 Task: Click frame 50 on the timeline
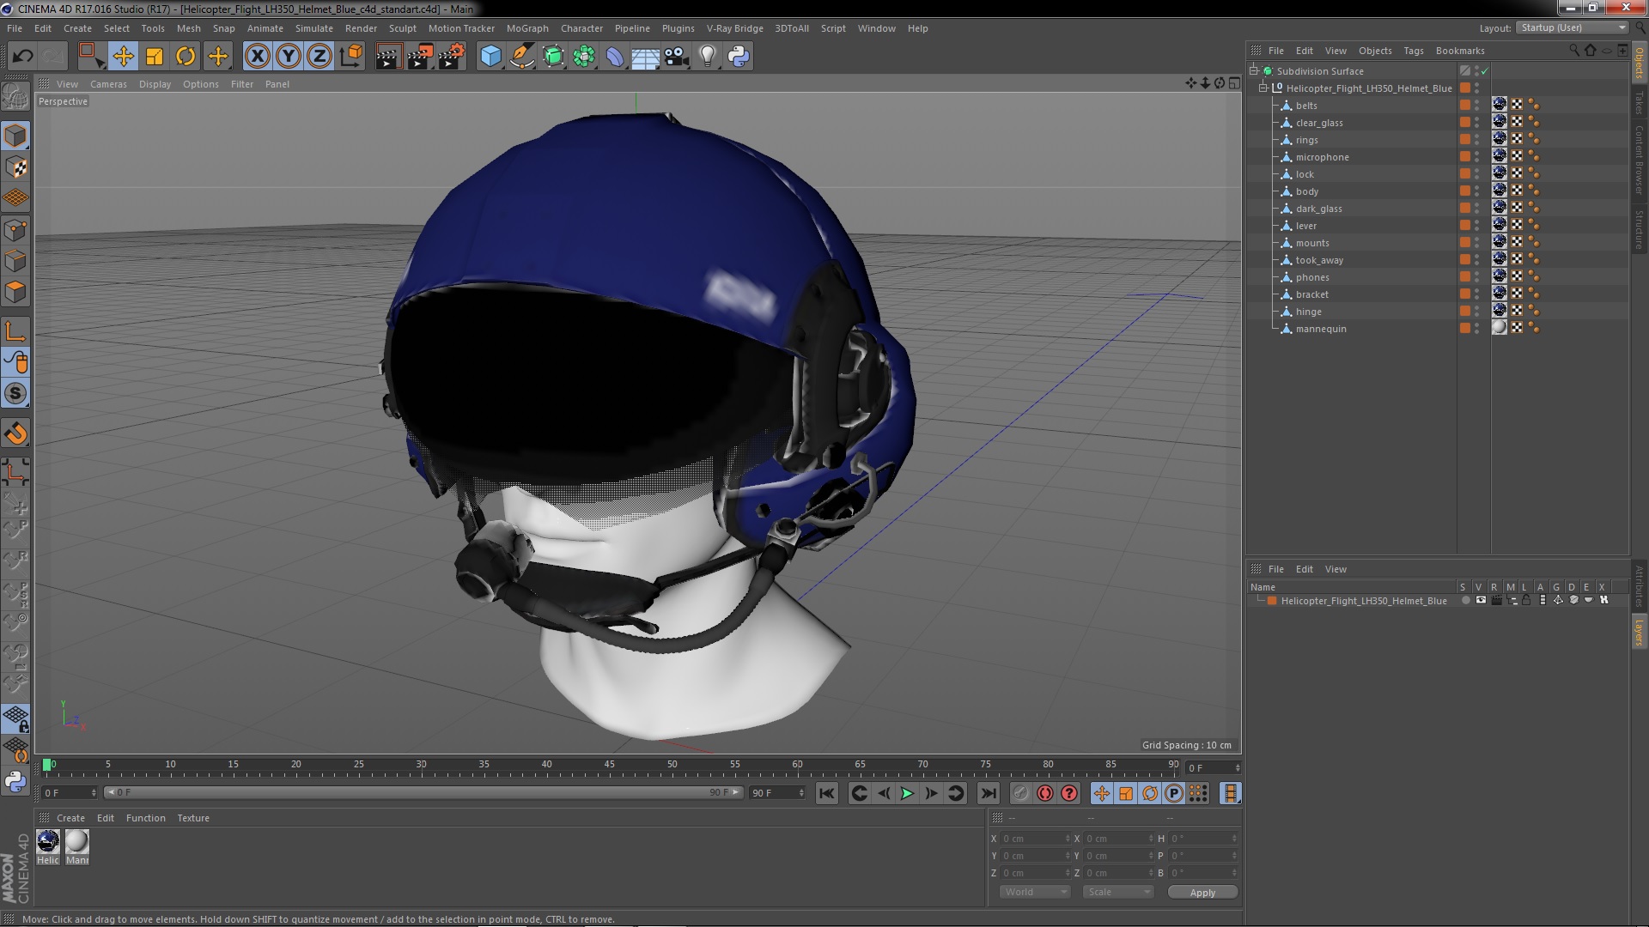coord(672,766)
